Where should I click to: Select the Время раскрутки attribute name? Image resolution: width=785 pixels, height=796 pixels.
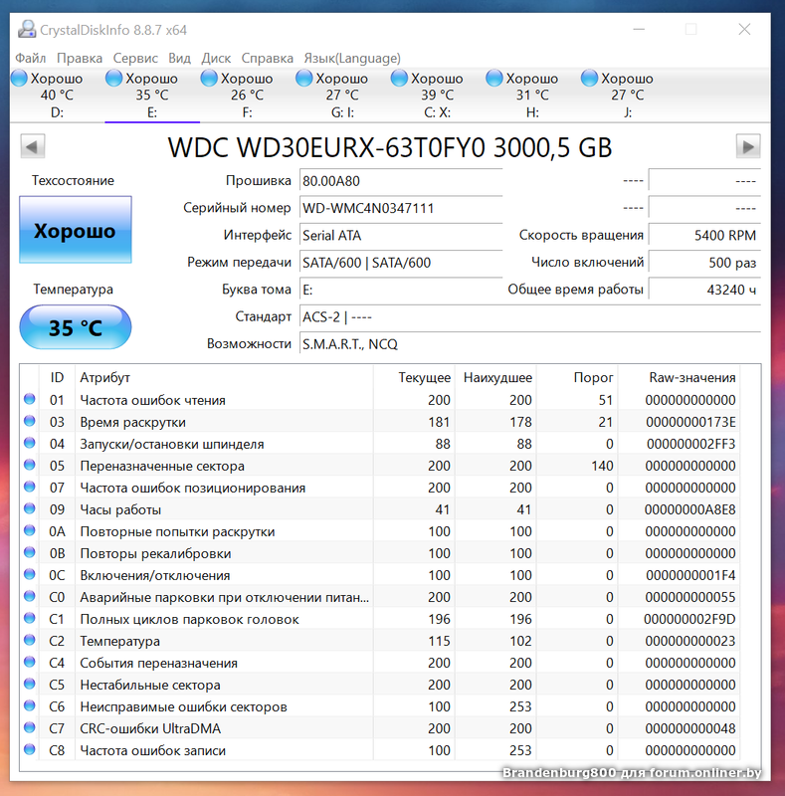[x=132, y=422]
